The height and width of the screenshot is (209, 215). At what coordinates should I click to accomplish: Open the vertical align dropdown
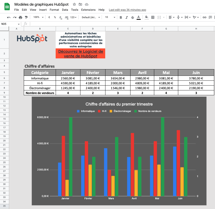180,17
